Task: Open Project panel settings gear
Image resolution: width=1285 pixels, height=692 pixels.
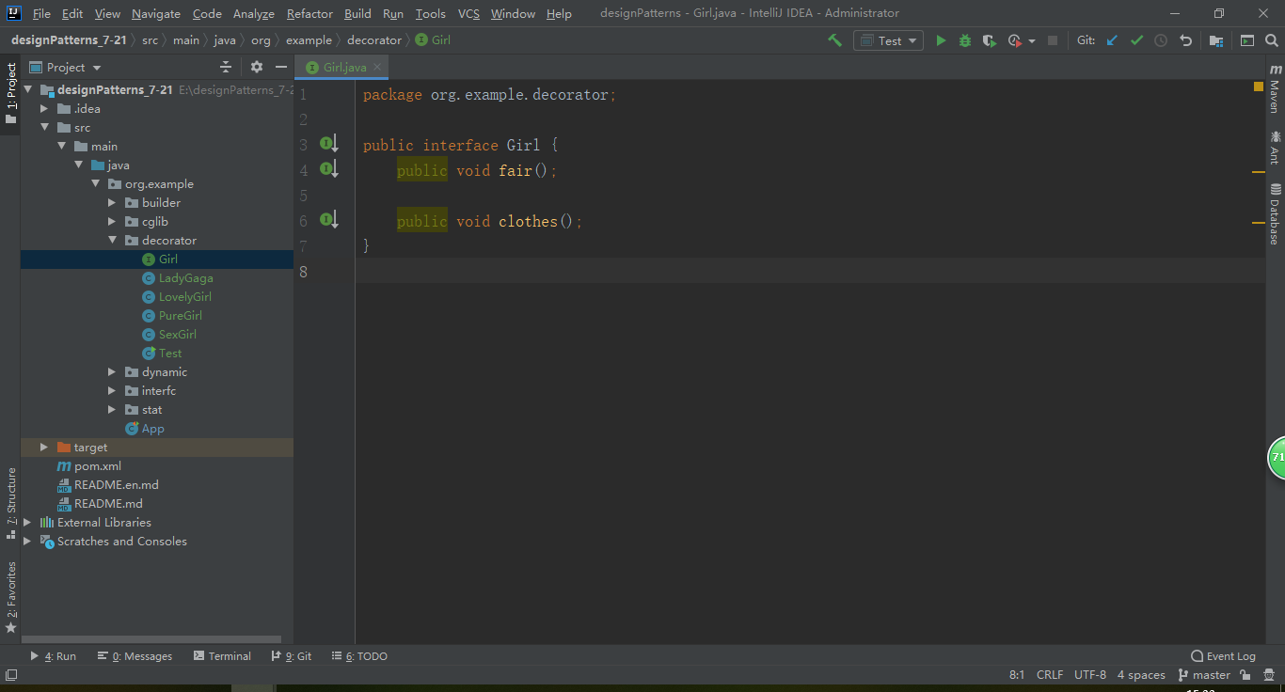Action: 257,67
